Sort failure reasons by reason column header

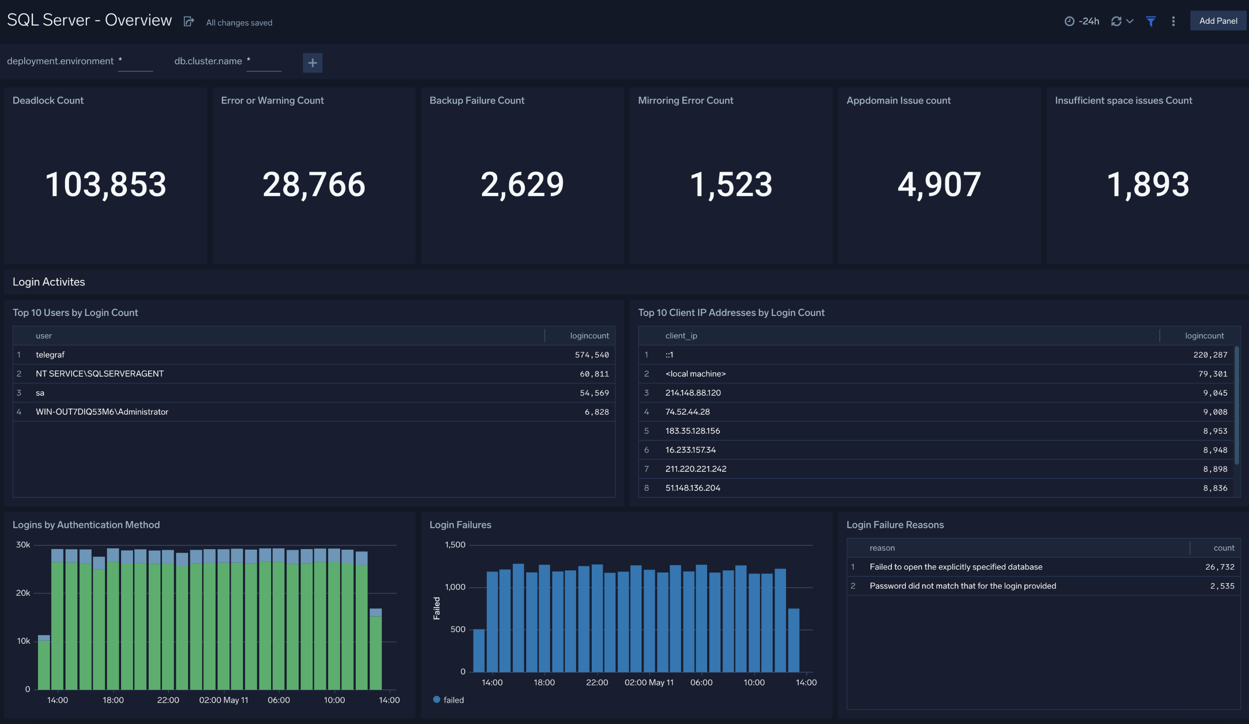[882, 548]
